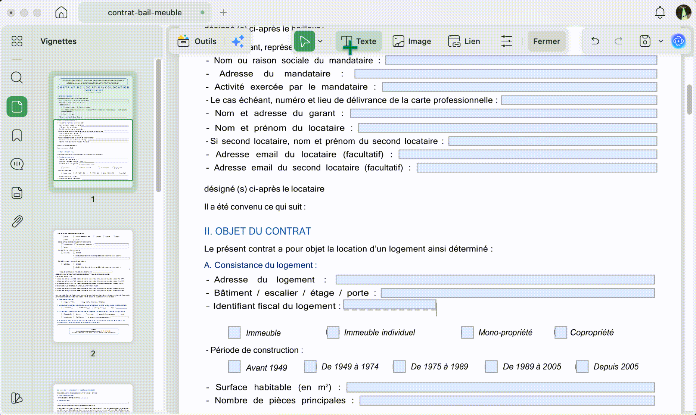
Task: Check the De 1989 à 2005 box
Action: click(x=491, y=366)
